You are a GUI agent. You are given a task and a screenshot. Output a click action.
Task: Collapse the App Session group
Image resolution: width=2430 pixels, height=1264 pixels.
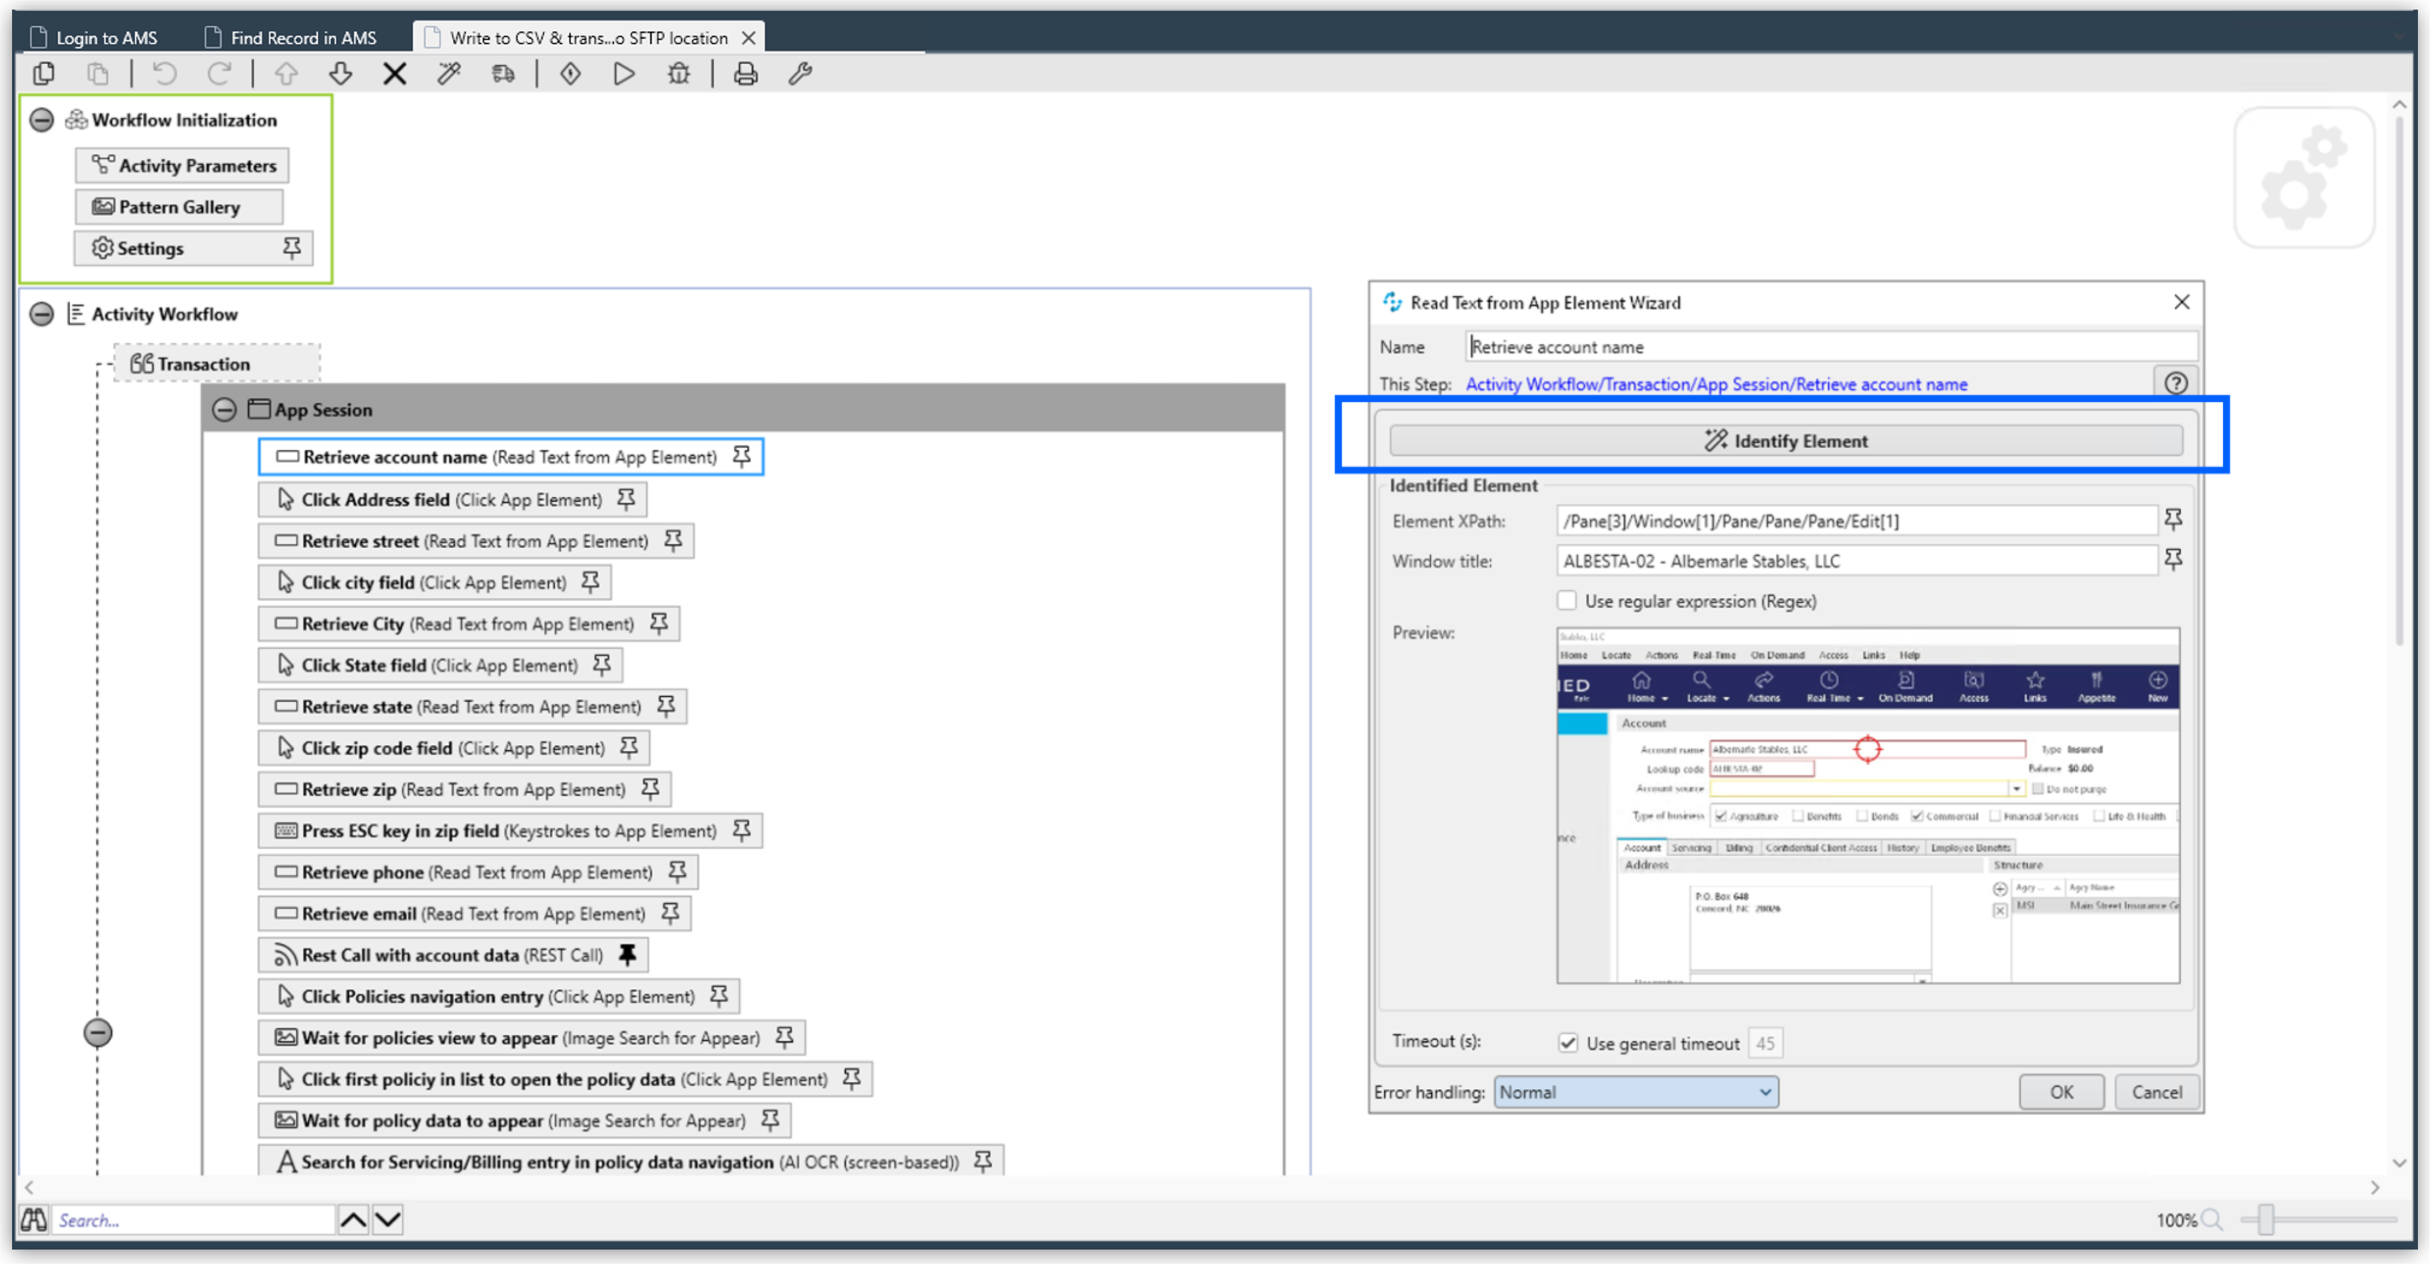click(224, 409)
